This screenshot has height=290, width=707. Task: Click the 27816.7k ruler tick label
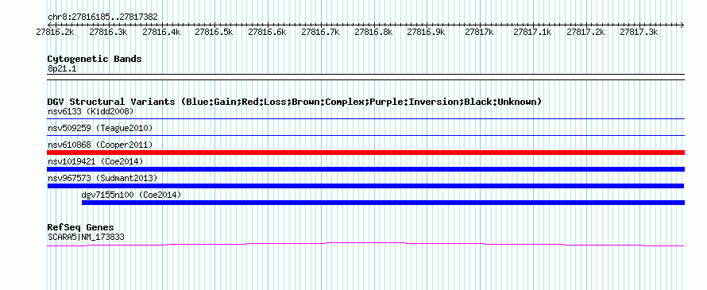pos(320,32)
